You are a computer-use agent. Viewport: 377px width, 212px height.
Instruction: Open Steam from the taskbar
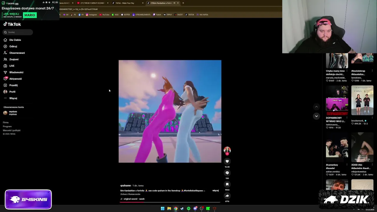182,208
